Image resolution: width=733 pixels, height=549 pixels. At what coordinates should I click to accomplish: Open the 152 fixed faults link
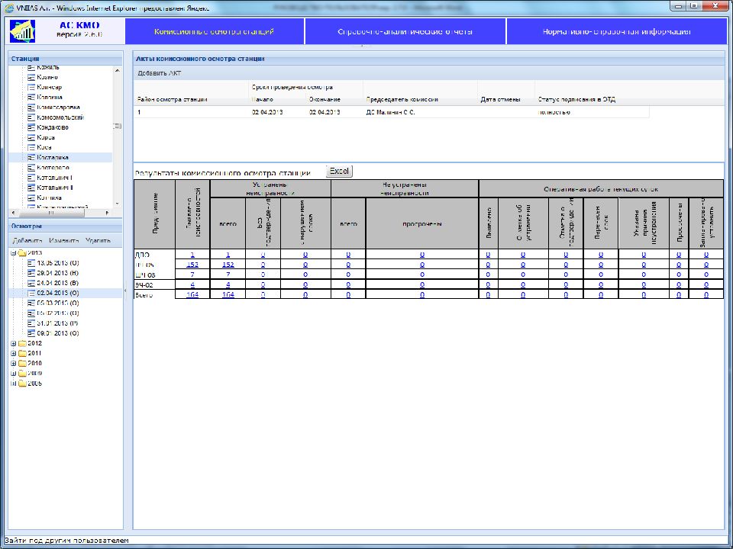228,265
